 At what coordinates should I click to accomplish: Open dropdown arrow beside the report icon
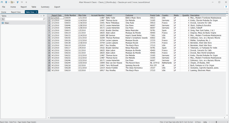pos(9,2)
